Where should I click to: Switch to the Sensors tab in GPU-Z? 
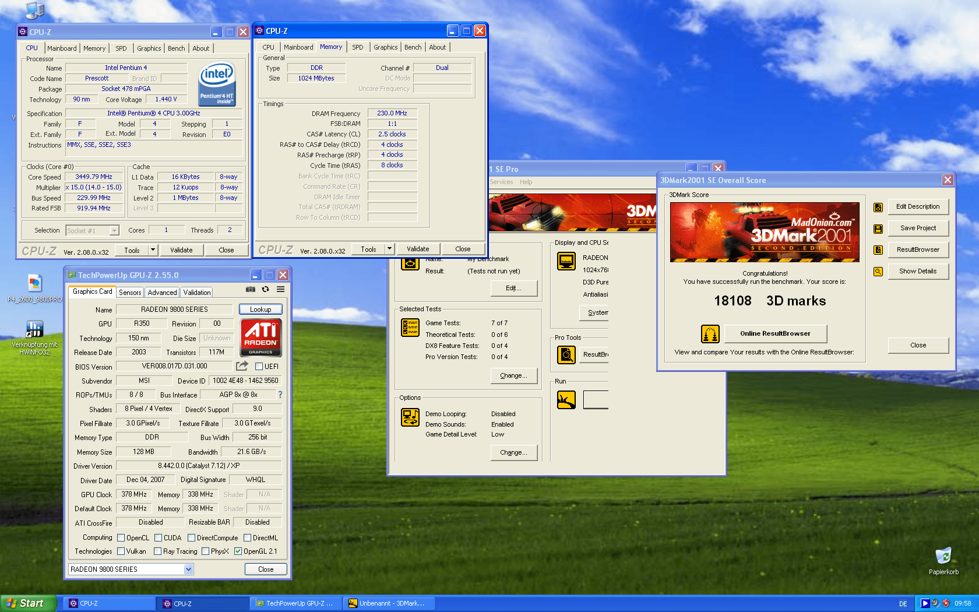pos(130,293)
